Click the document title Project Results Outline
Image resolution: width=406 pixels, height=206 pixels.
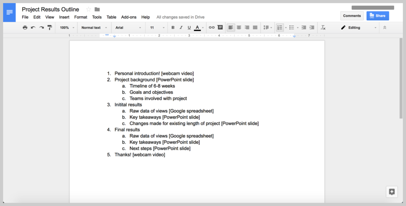[x=50, y=10]
